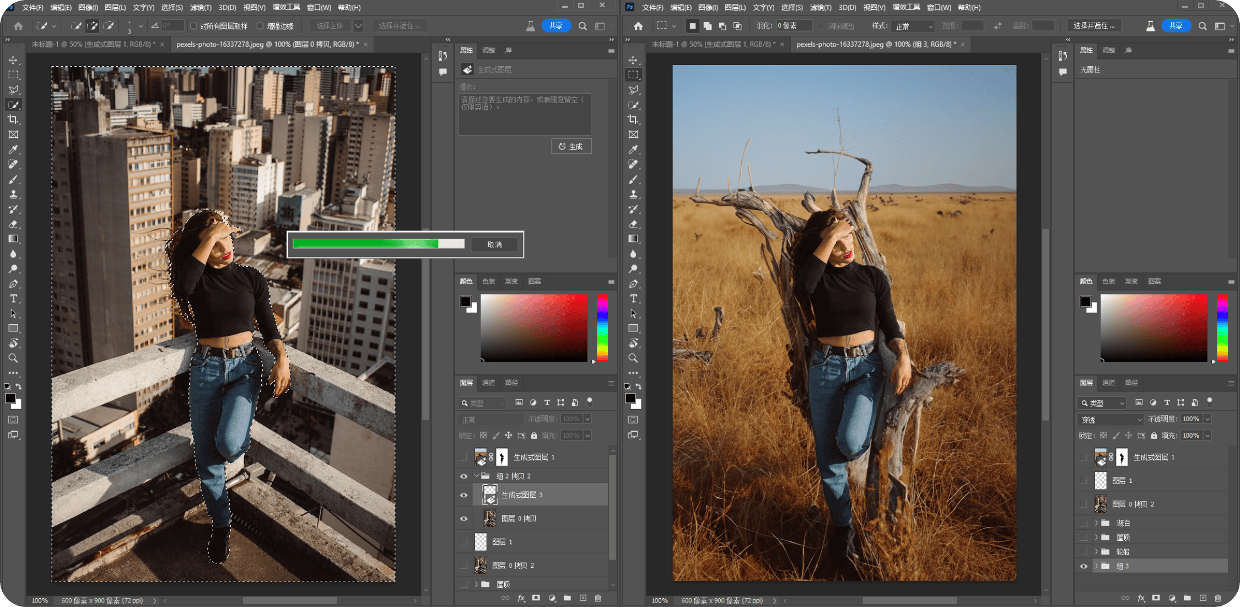Image resolution: width=1240 pixels, height=607 pixels.
Task: Click the 选择主体 button
Action: (330, 26)
